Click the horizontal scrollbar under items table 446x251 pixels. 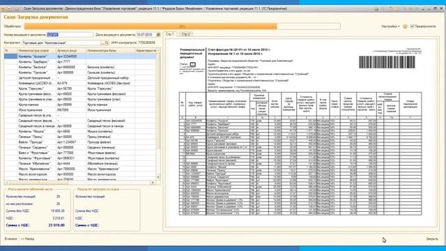[79, 183]
